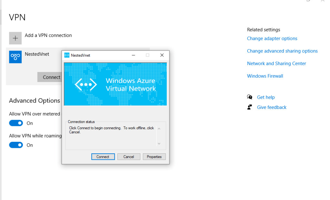The image size is (330, 200).
Task: Click the Get help chat icon
Action: tap(250, 97)
